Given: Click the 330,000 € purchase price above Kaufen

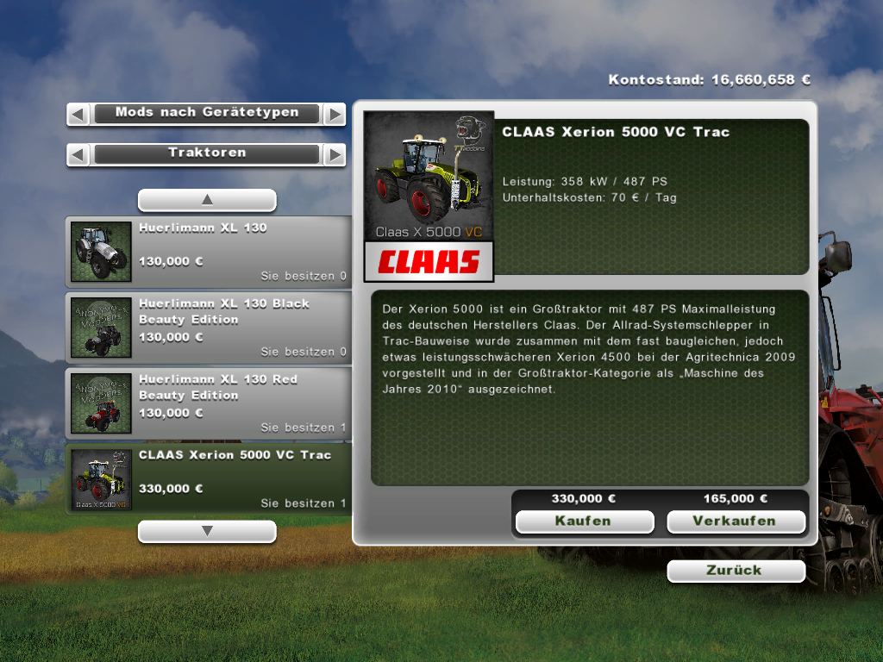Looking at the screenshot, I should pos(584,499).
